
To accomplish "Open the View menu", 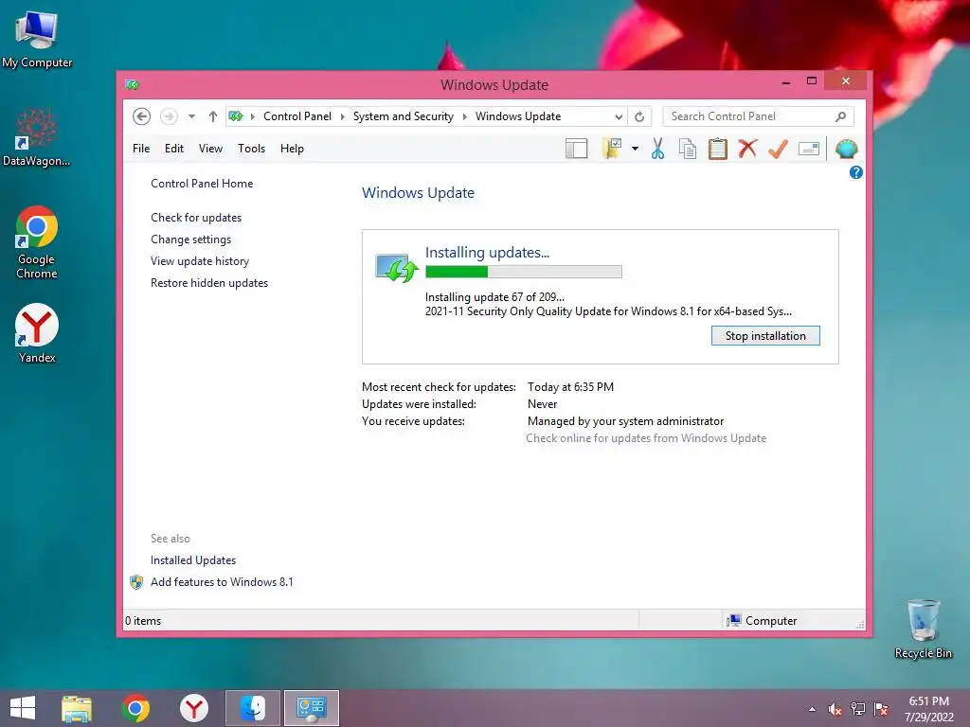I will (210, 149).
